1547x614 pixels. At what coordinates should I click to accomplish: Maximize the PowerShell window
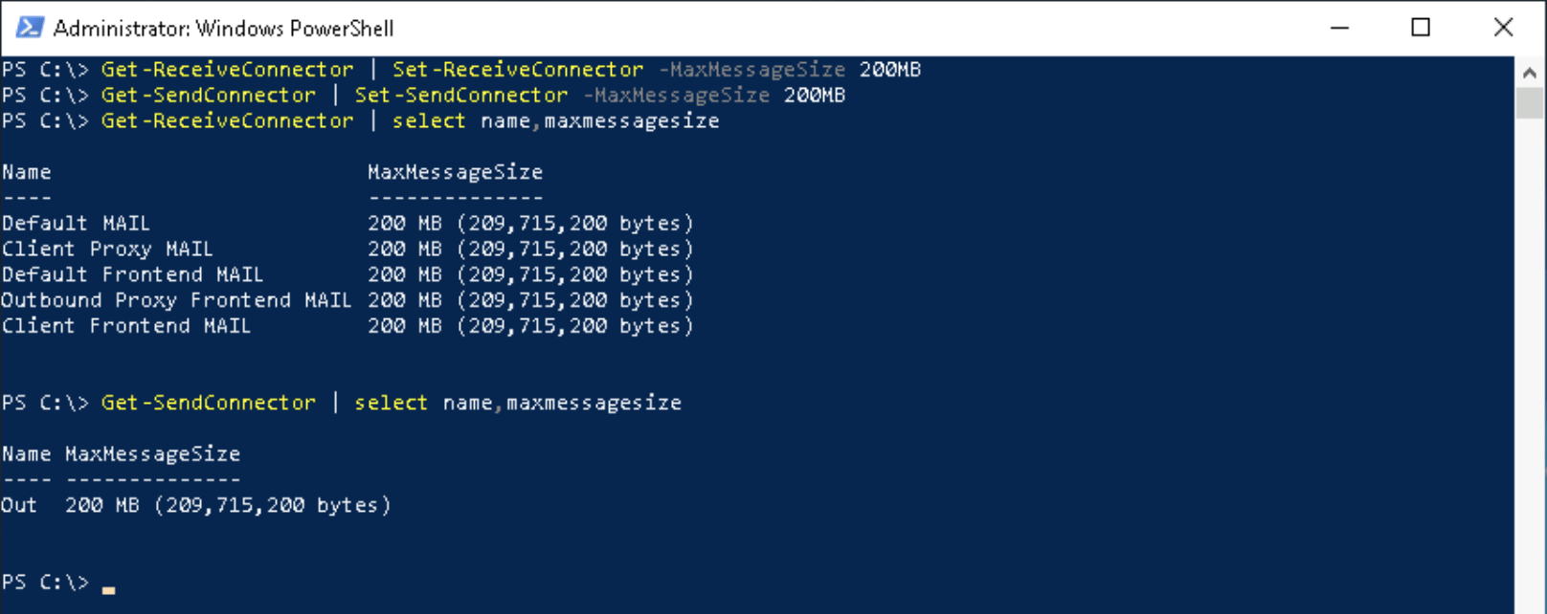[x=1421, y=28]
